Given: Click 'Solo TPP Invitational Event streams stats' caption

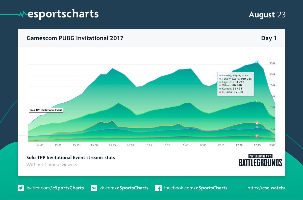Looking at the screenshot, I should [x=71, y=158].
